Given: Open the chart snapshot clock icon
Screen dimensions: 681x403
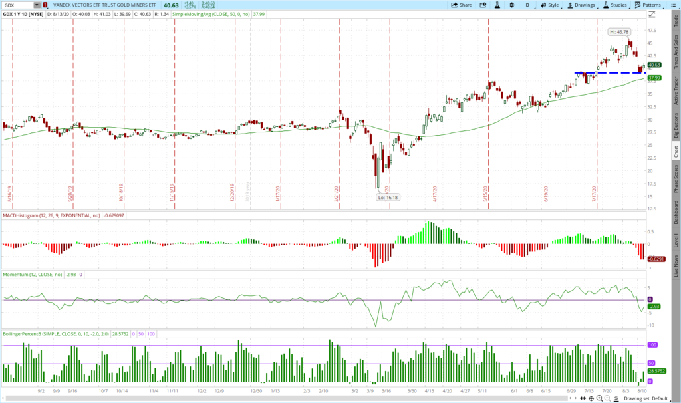Looking at the screenshot, I should 483,5.
